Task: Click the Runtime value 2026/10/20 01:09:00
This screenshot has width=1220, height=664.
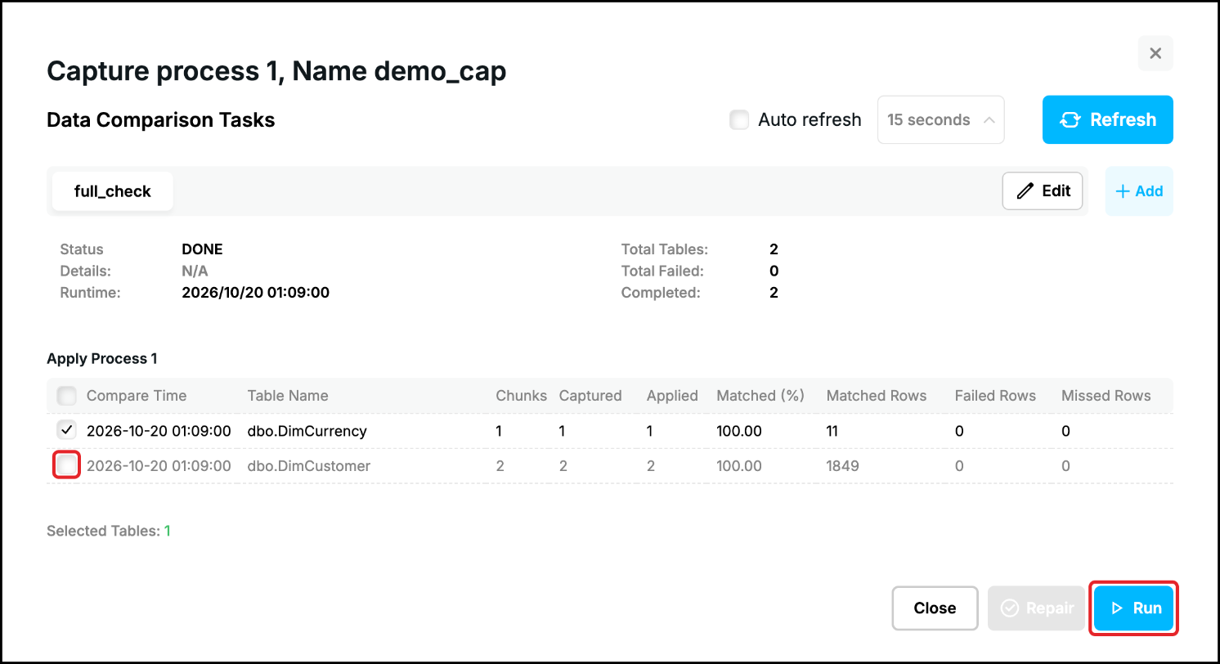Action: tap(255, 292)
